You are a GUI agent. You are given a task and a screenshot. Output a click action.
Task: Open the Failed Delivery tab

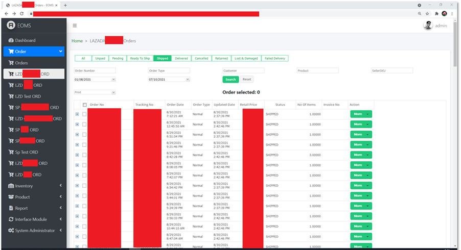(274, 58)
